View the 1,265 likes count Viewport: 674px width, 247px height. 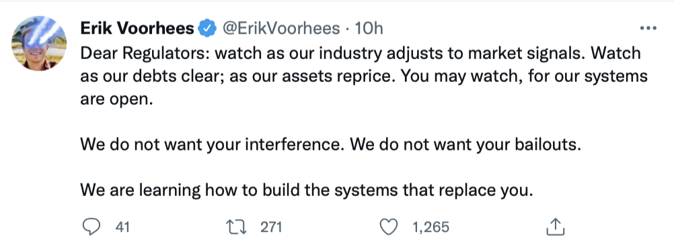tap(430, 227)
